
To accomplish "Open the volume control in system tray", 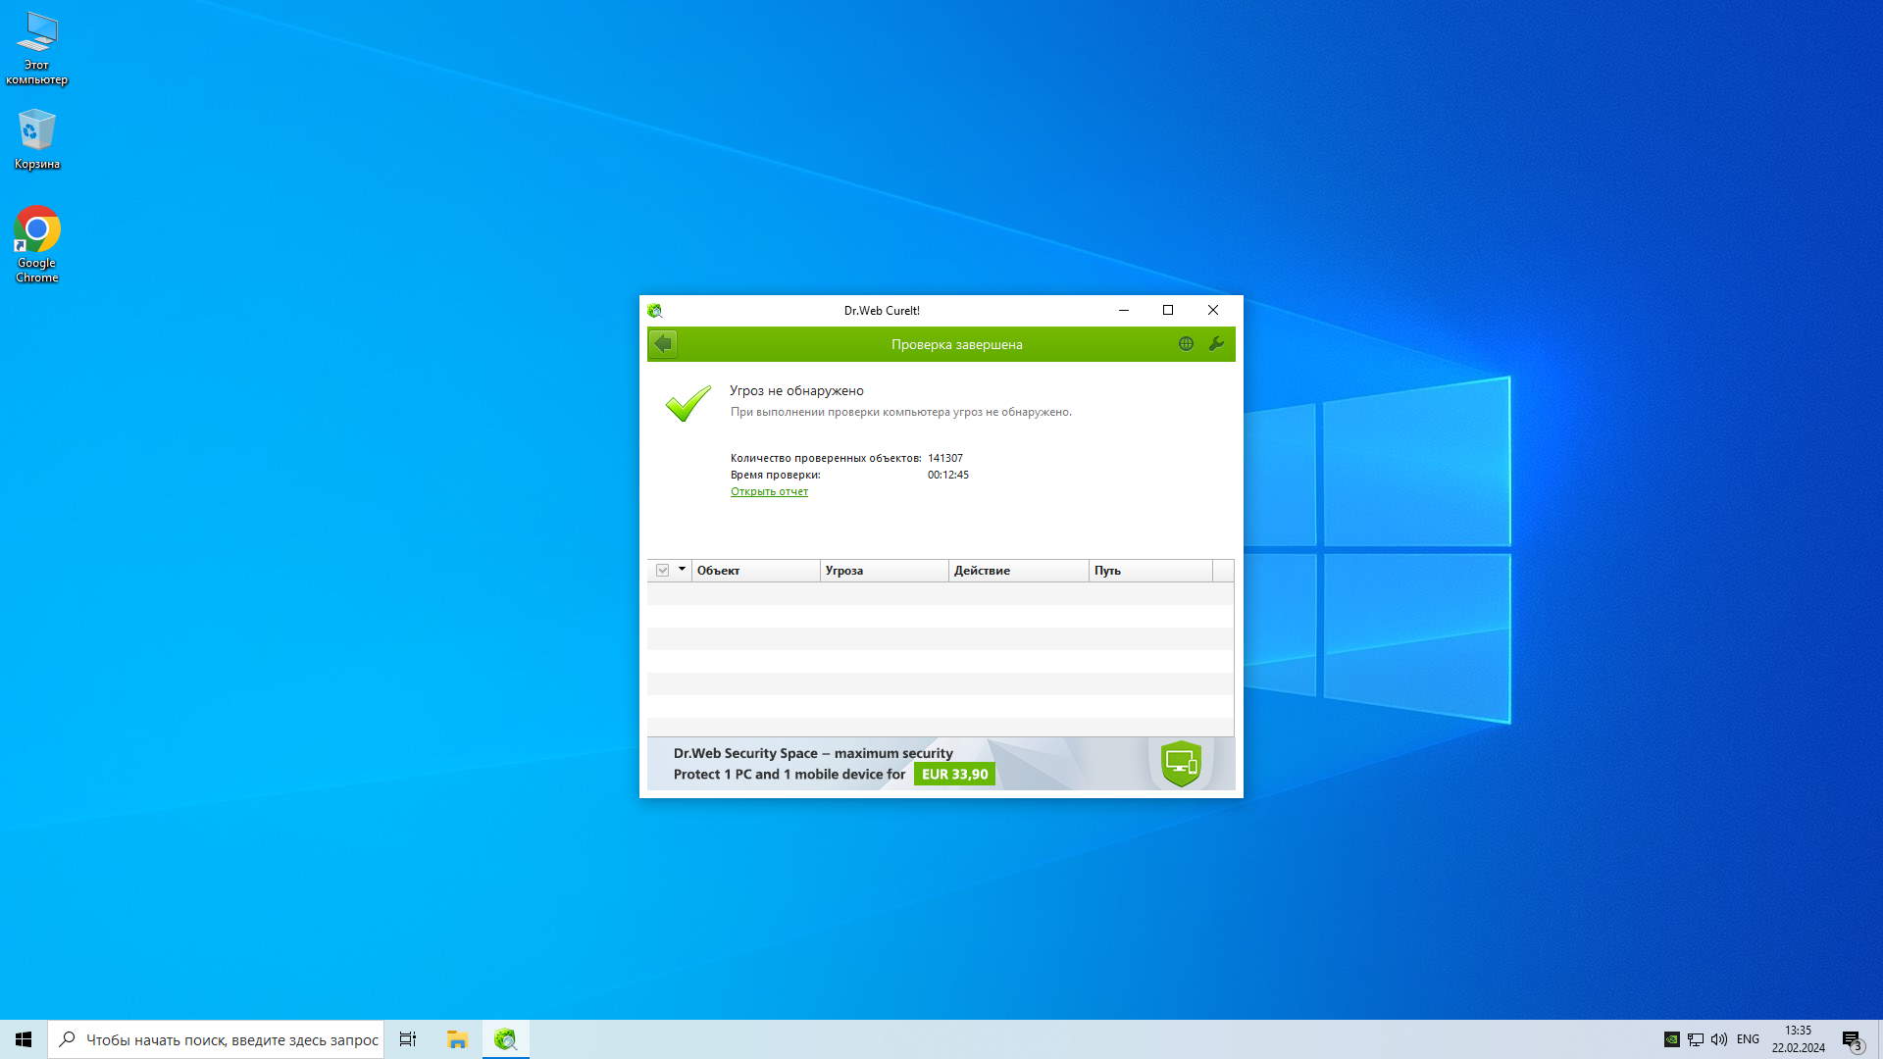I will [x=1719, y=1039].
